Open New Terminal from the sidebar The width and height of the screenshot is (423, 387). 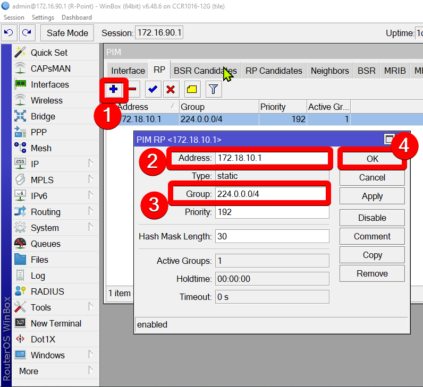point(56,323)
